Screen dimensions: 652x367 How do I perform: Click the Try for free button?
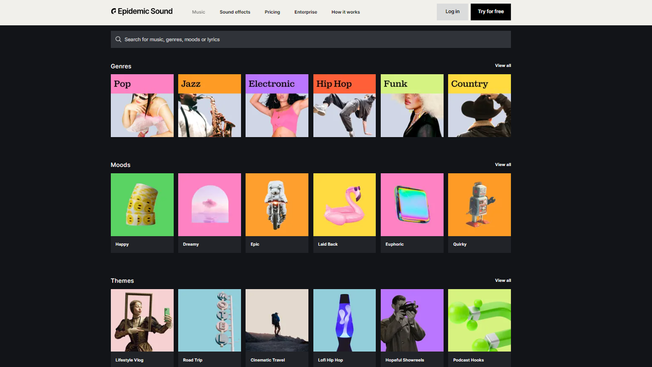491,12
